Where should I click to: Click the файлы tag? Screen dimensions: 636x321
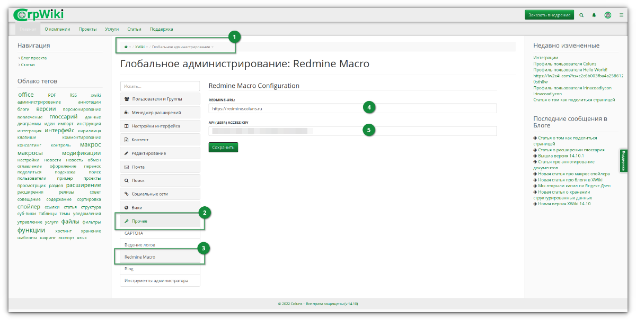point(70,222)
